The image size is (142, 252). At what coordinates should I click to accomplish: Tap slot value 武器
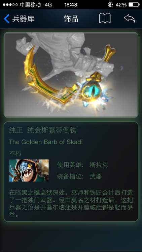point(96,177)
